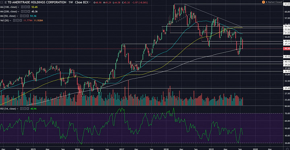Click the 63.03 price label on axis

286,4
